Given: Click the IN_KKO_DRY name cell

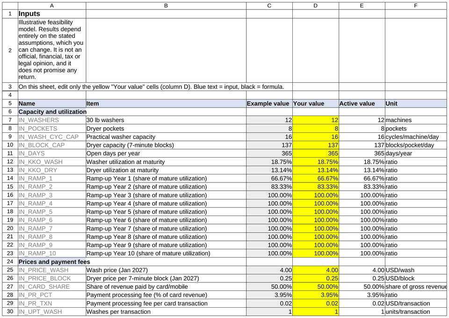Looking at the screenshot, I should point(52,170).
